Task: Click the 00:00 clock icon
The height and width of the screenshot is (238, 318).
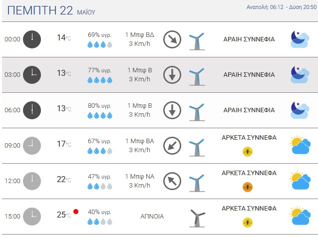Action: (x=32, y=39)
